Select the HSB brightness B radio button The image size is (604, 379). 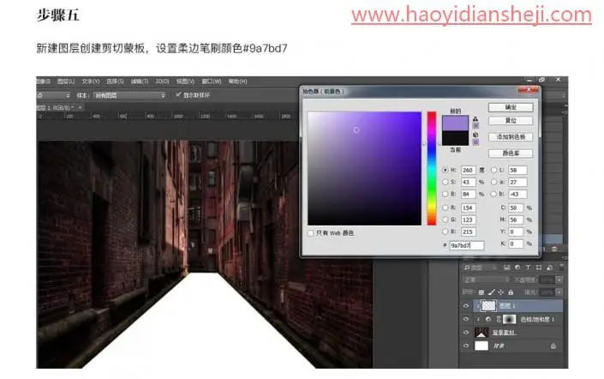coord(446,194)
